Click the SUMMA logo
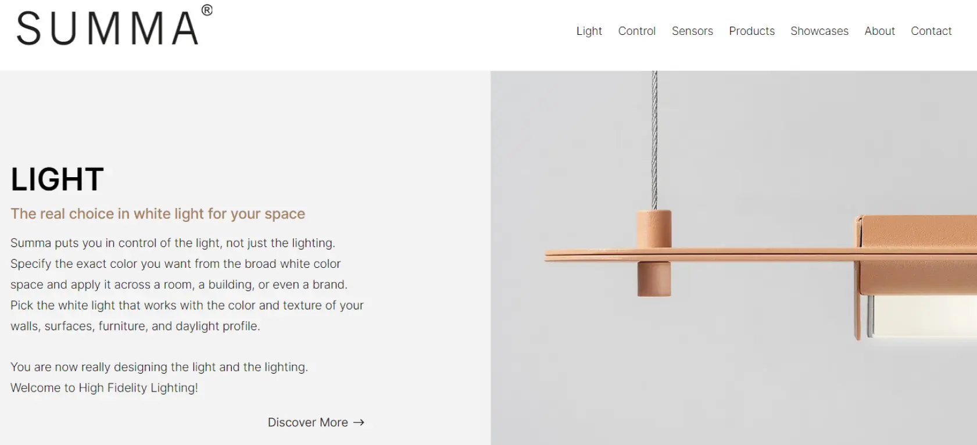This screenshot has height=445, width=977. [108, 28]
